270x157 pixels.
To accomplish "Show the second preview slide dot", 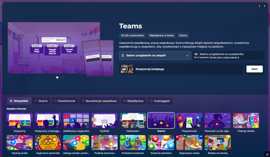I will pos(61,77).
